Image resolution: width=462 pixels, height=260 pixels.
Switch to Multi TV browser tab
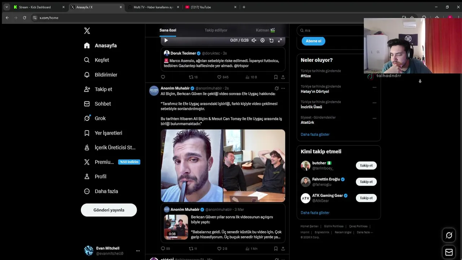click(153, 7)
